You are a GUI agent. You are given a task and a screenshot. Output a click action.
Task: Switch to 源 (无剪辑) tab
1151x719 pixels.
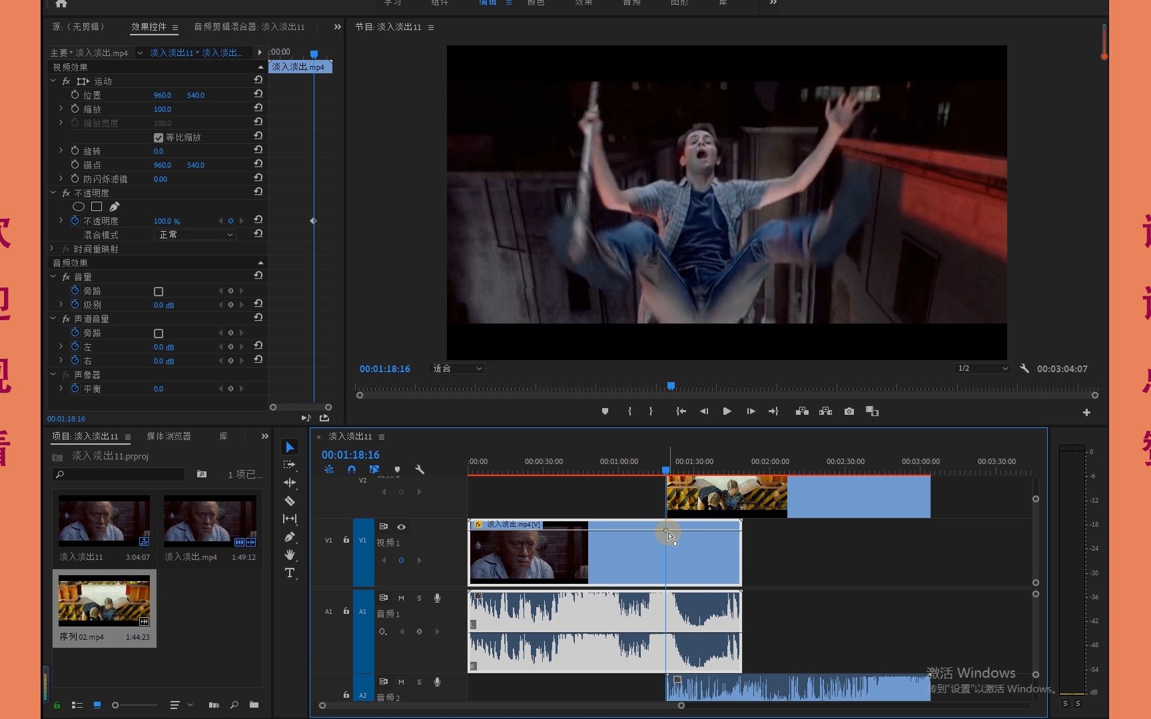click(x=79, y=27)
